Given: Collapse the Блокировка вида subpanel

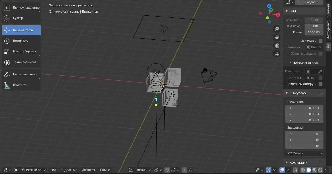Looking at the screenshot, I should [x=291, y=63].
